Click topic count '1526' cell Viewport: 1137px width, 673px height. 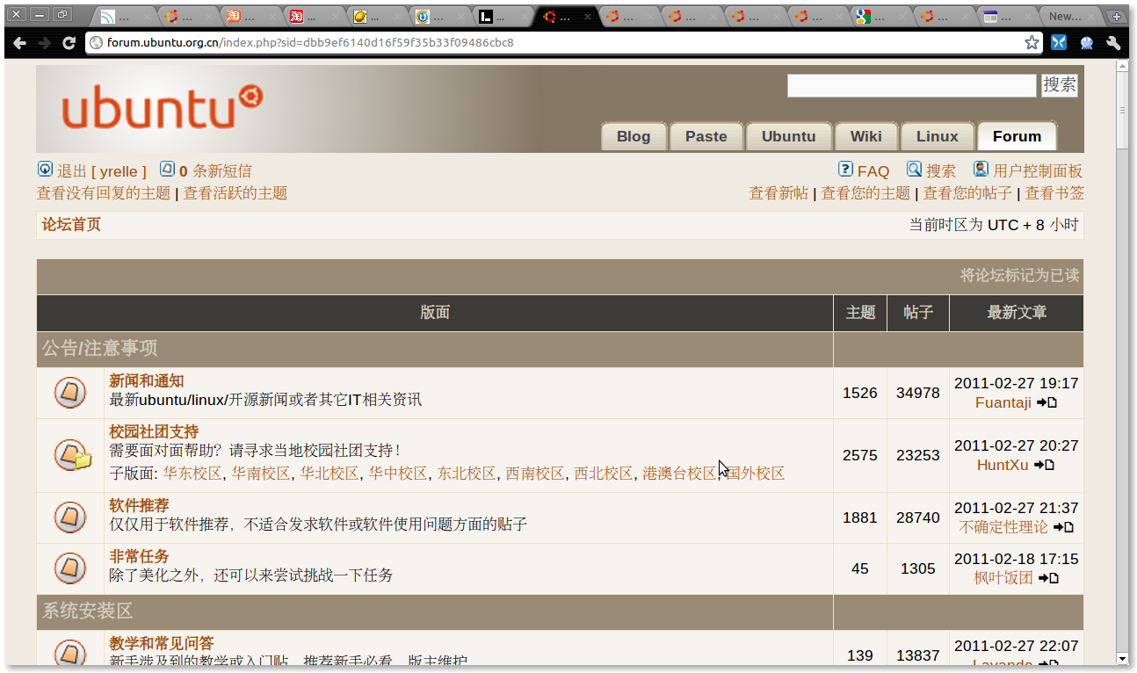[x=860, y=393]
